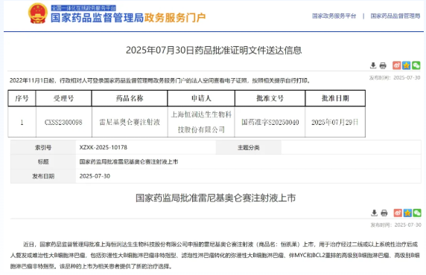Screen dimensions: 426x275
Task: Click the lower heading 国家药监局批准雷尼基奥仑赛注射液上市
Action: pyautogui.click(x=216, y=198)
